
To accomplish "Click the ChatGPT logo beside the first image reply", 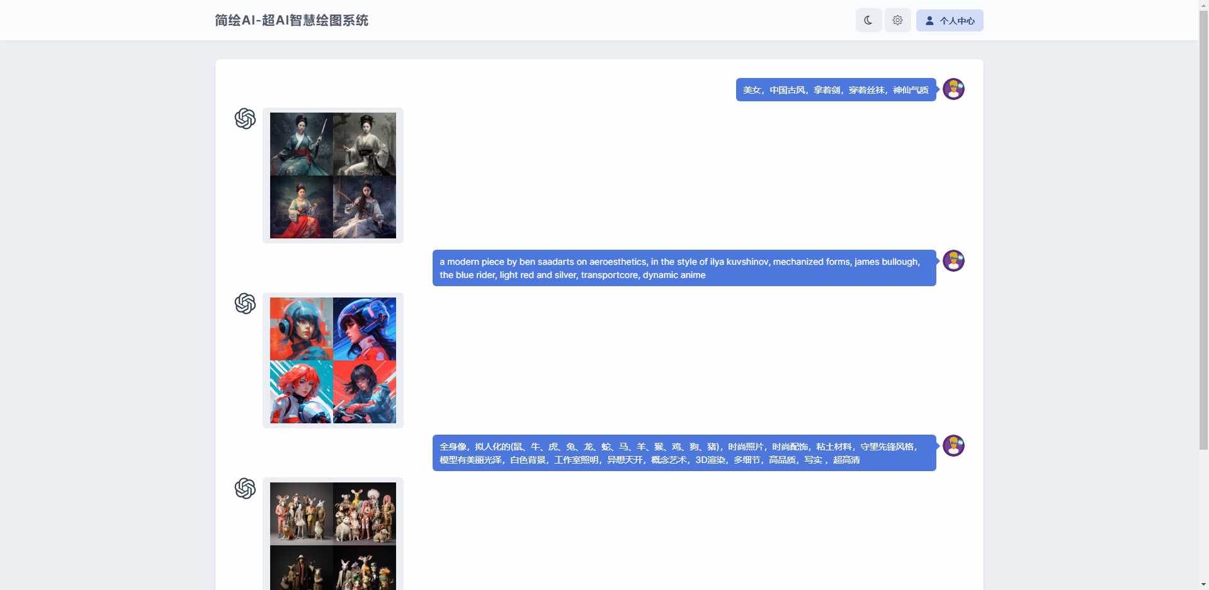I will (x=245, y=119).
